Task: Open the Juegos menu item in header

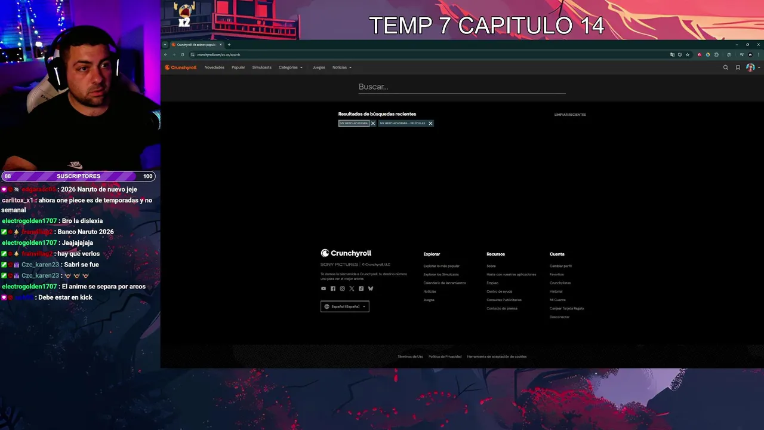Action: [319, 67]
